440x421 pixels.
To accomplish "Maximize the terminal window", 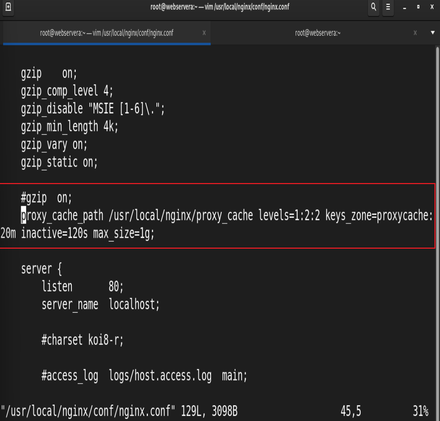I will [x=418, y=7].
